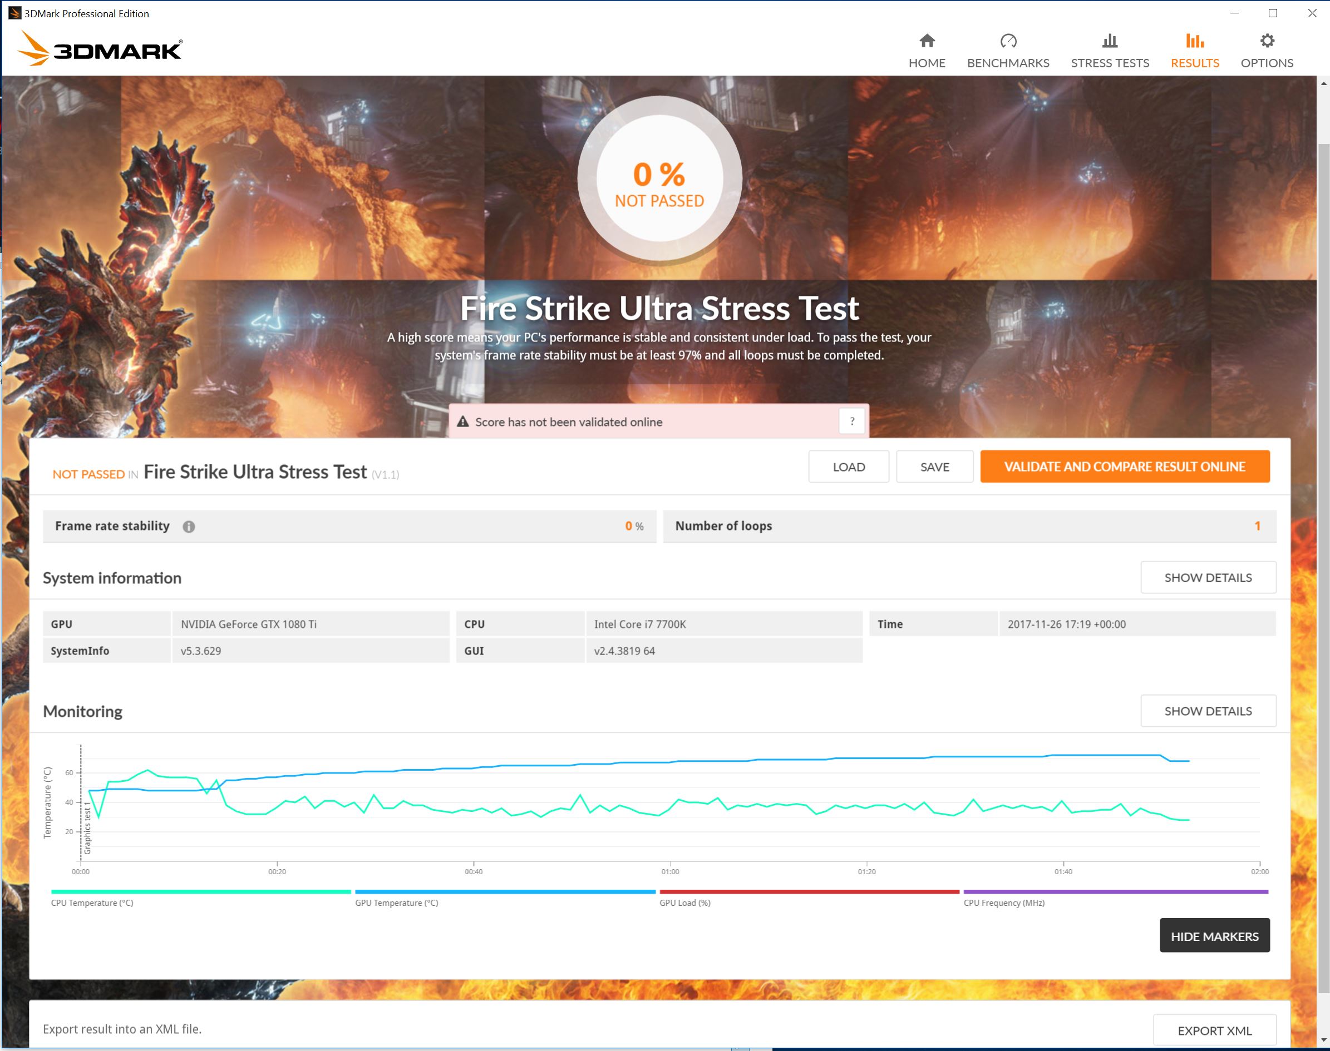
Task: Click the Stress Tests bar chart icon
Action: tap(1110, 41)
